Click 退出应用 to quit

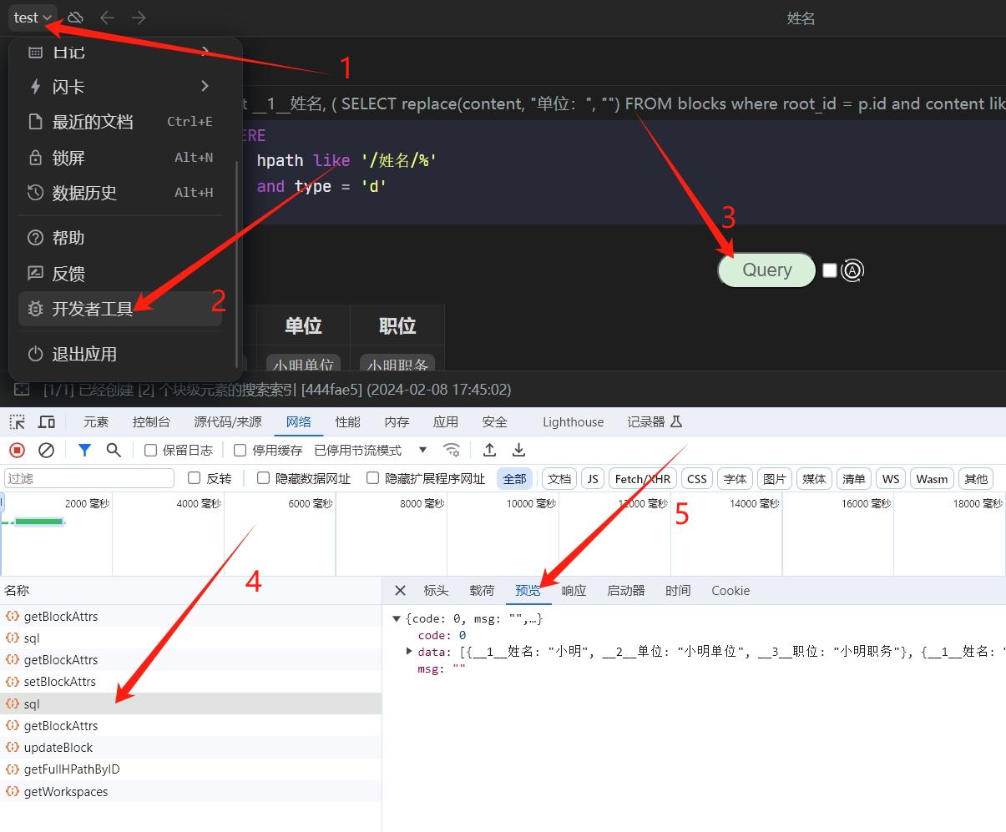(x=120, y=354)
